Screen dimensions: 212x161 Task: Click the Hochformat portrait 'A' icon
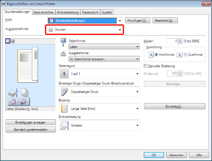(x=151, y=55)
